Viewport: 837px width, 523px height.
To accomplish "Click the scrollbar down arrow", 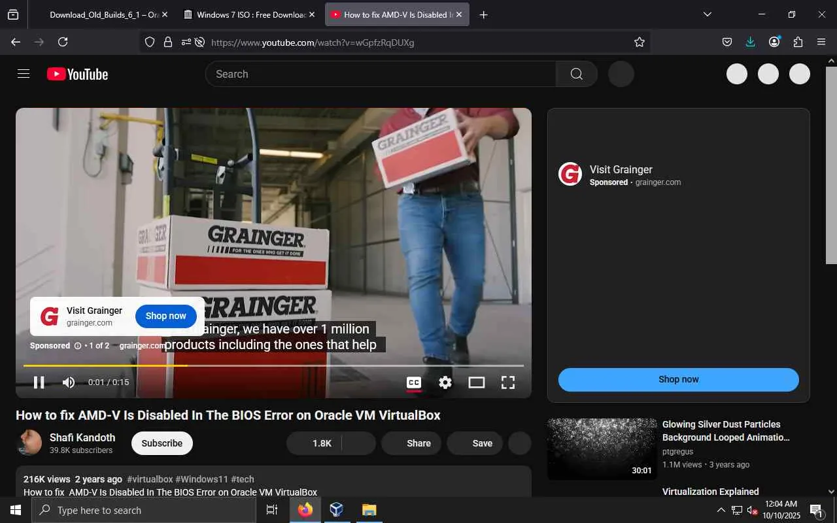I will coord(831,492).
